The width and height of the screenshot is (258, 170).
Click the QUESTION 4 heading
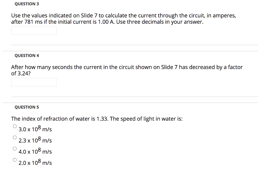tap(27, 55)
